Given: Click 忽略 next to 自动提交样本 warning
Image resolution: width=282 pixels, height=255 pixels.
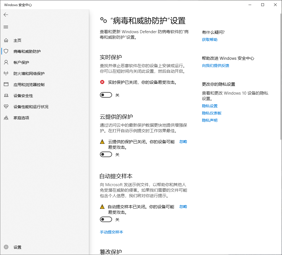Looking at the screenshot, I should pyautogui.click(x=183, y=207).
